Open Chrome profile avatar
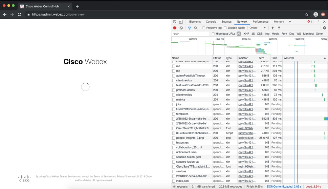Viewport: 328px width, 189px height. 316,14
